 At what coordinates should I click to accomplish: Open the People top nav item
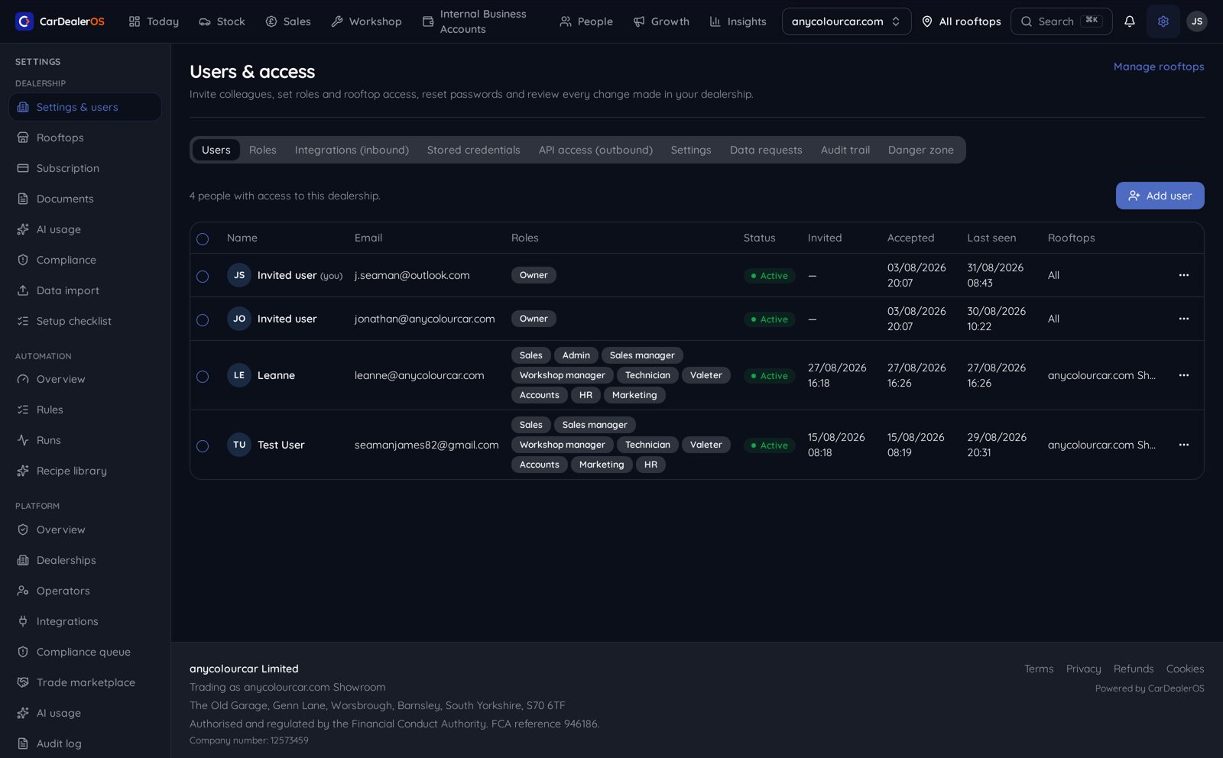[x=586, y=21]
